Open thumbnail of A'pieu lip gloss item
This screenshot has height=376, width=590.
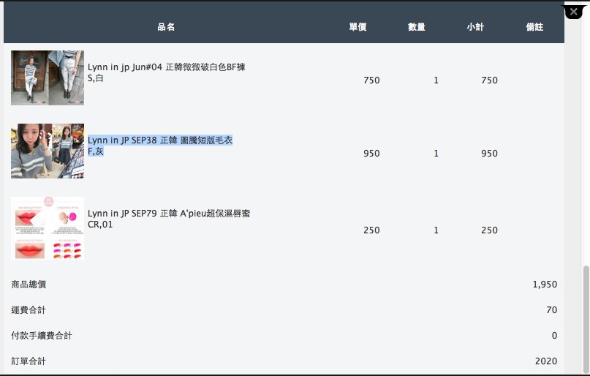pyautogui.click(x=48, y=228)
